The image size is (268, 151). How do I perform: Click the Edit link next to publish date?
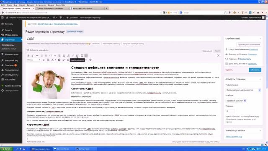pos(252,64)
